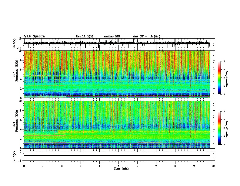Screen dimensions: 240x186
Task: Click the "-3" label on the ch.2 colorbar
Action: 223,112
